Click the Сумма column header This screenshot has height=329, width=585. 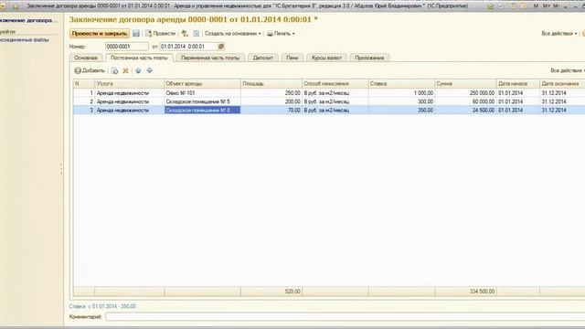pos(465,83)
